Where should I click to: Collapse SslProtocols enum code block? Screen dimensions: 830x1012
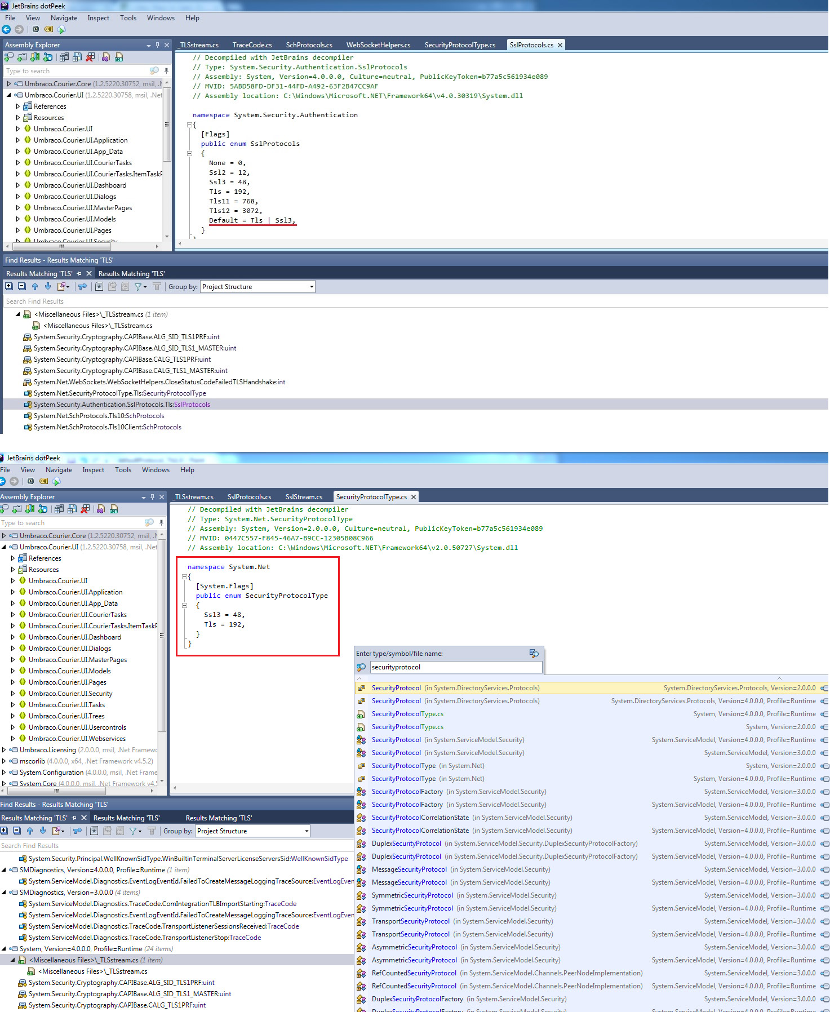[189, 153]
